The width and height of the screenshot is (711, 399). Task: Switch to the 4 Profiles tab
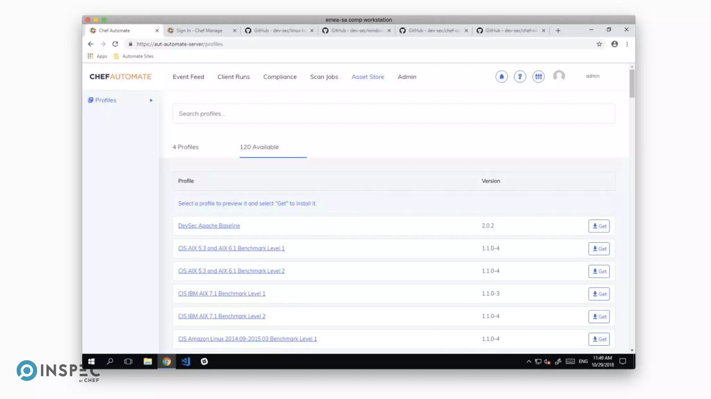pos(185,147)
